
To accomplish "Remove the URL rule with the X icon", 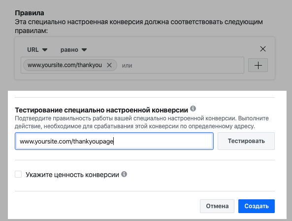I will click(263, 49).
